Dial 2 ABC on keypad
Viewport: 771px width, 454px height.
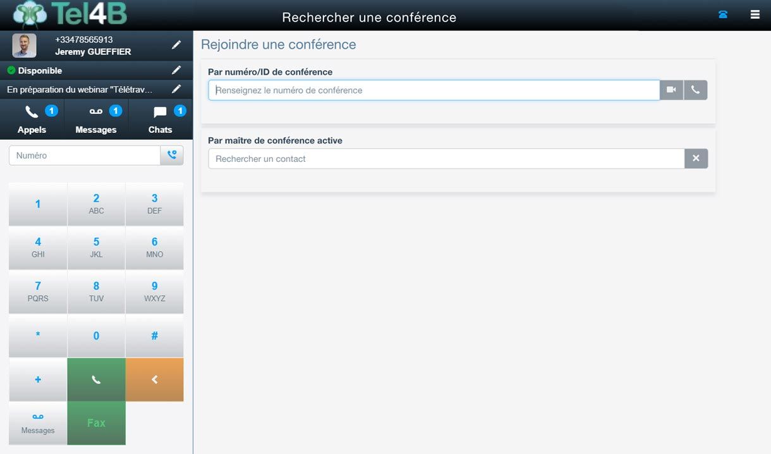(x=96, y=204)
